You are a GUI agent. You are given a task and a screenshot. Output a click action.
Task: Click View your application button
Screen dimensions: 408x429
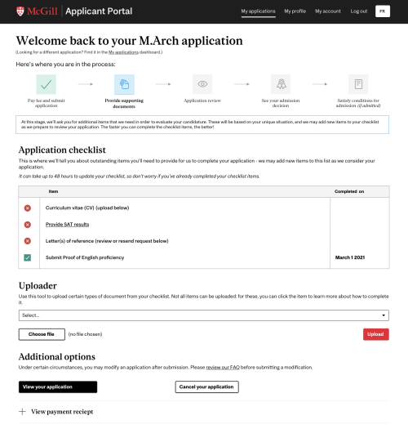58,387
